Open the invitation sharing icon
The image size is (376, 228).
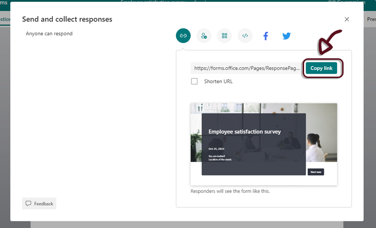[204, 36]
